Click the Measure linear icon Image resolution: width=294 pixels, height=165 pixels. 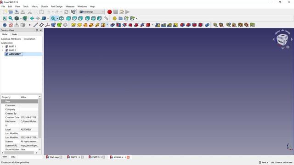(x=215, y=25)
